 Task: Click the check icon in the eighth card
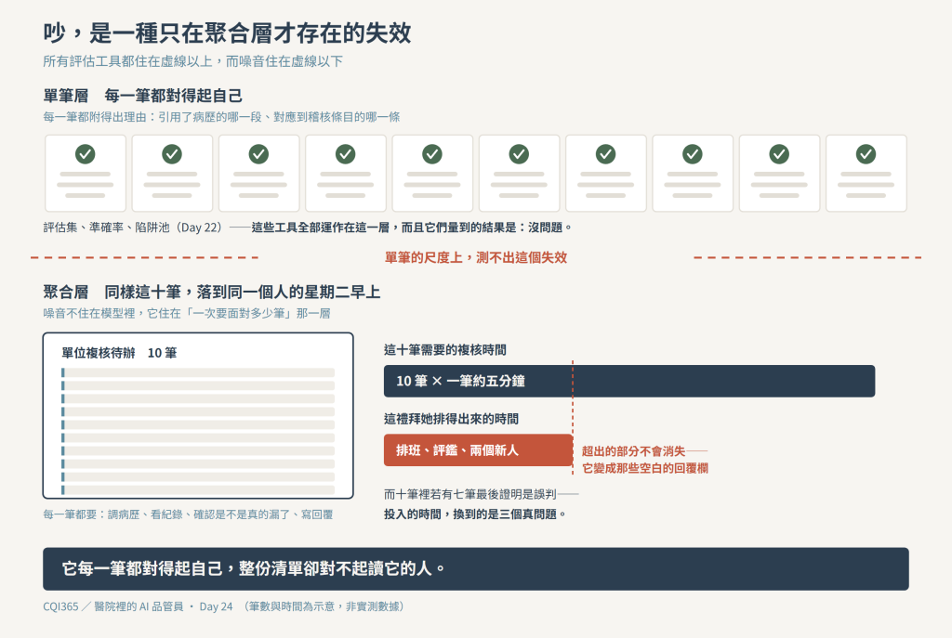(x=693, y=154)
